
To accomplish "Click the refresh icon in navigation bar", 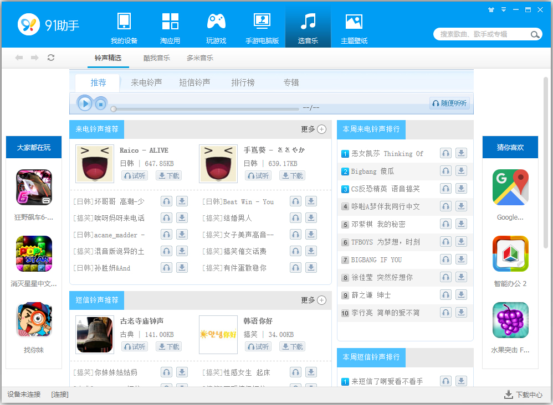I will point(51,58).
